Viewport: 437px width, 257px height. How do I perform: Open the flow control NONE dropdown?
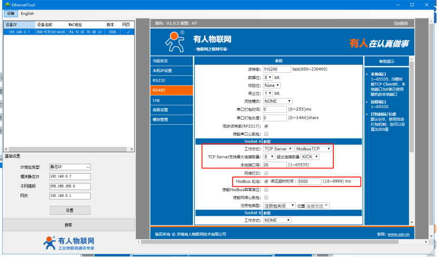pyautogui.click(x=277, y=101)
